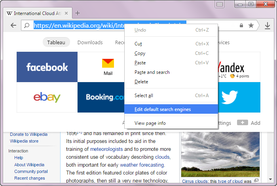The height and width of the screenshot is (186, 277).
Task: Choose Select all in the context menu
Action: click(x=171, y=96)
